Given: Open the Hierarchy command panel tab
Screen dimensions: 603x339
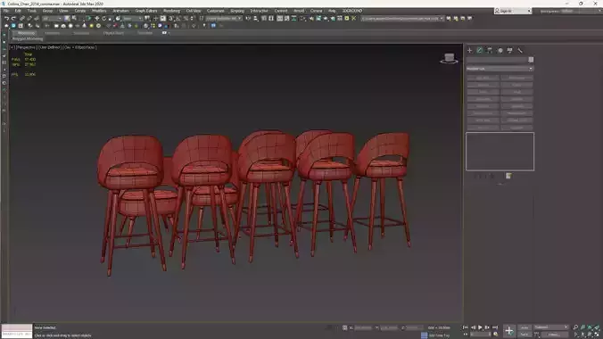Looking at the screenshot, I should click(x=490, y=51).
